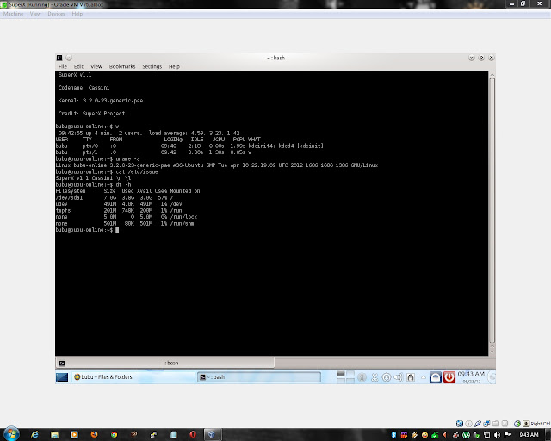Click the Konsole window icon in title bar
Screen dimensions: 551x441
59,58
